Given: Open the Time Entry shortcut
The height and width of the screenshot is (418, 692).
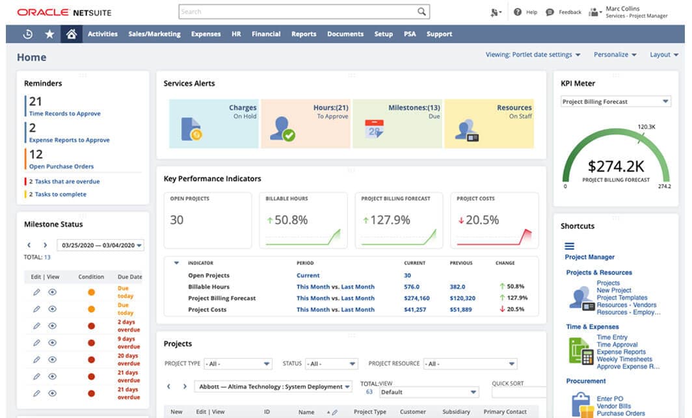Looking at the screenshot, I should point(612,337).
